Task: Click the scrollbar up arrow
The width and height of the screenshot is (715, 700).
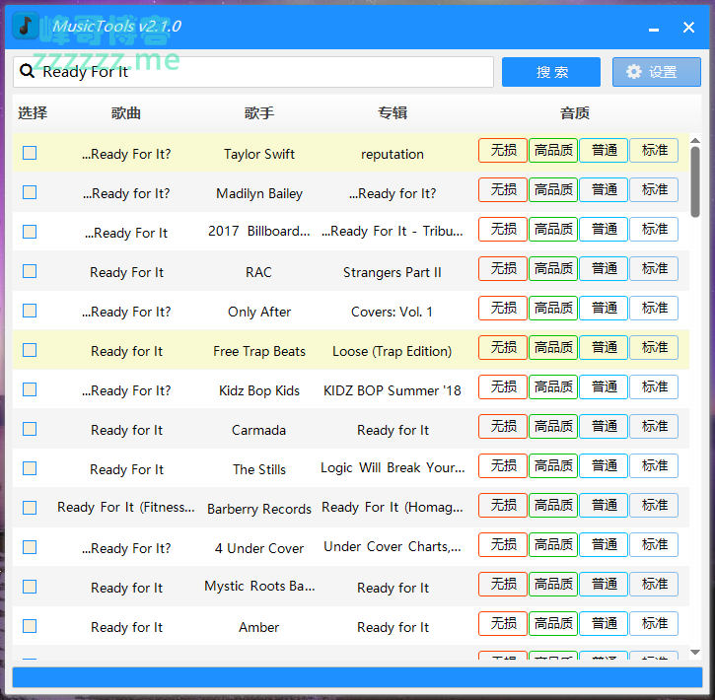Action: (695, 141)
